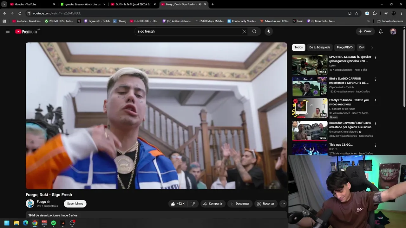This screenshot has height=228, width=406.
Task: Open Microsoft Edge from the taskbar
Action: point(25,223)
